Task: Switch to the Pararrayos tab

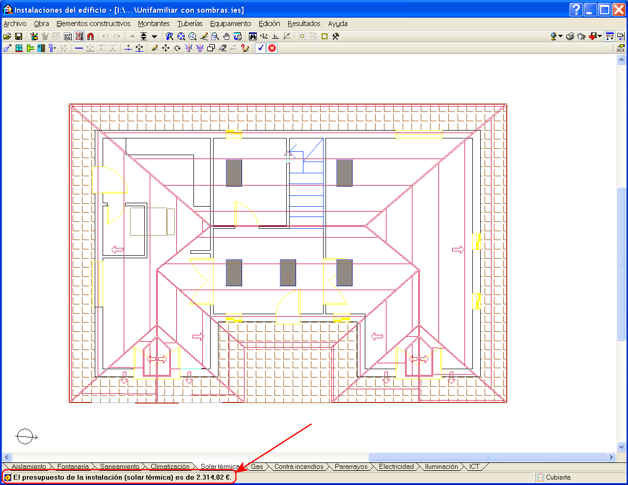Action: coord(351,467)
